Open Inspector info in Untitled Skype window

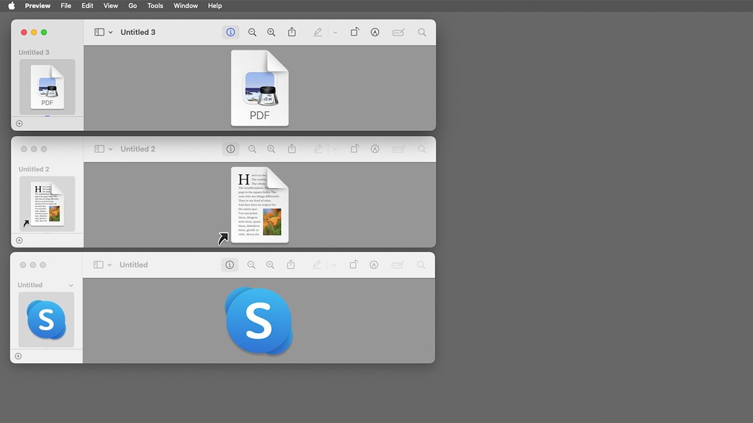(x=230, y=264)
